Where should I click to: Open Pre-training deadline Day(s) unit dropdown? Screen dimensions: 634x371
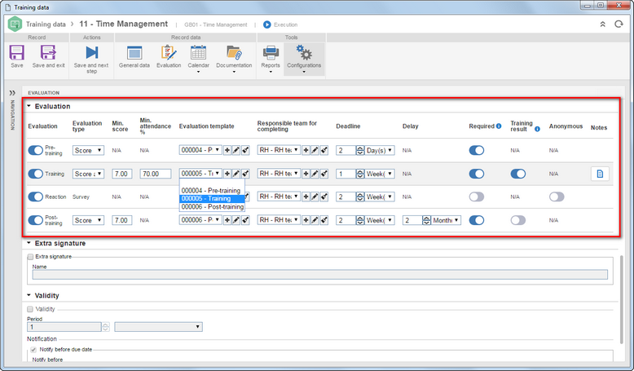pos(380,151)
